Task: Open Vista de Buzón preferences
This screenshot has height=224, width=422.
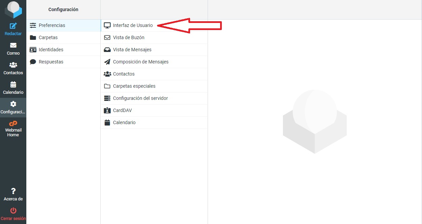Action: (128, 37)
